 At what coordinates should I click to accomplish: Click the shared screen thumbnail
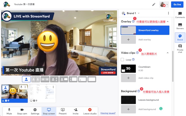pos(43,93)
